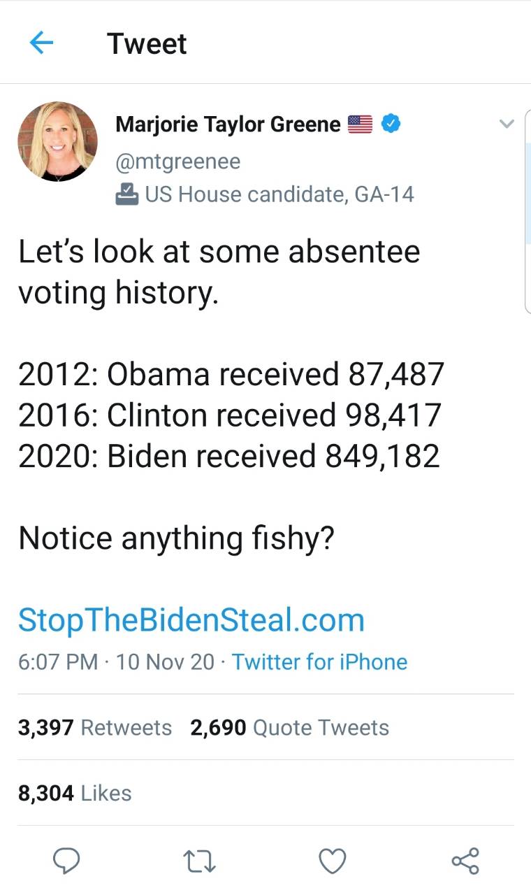Click the reply speech bubble icon

pos(66,861)
